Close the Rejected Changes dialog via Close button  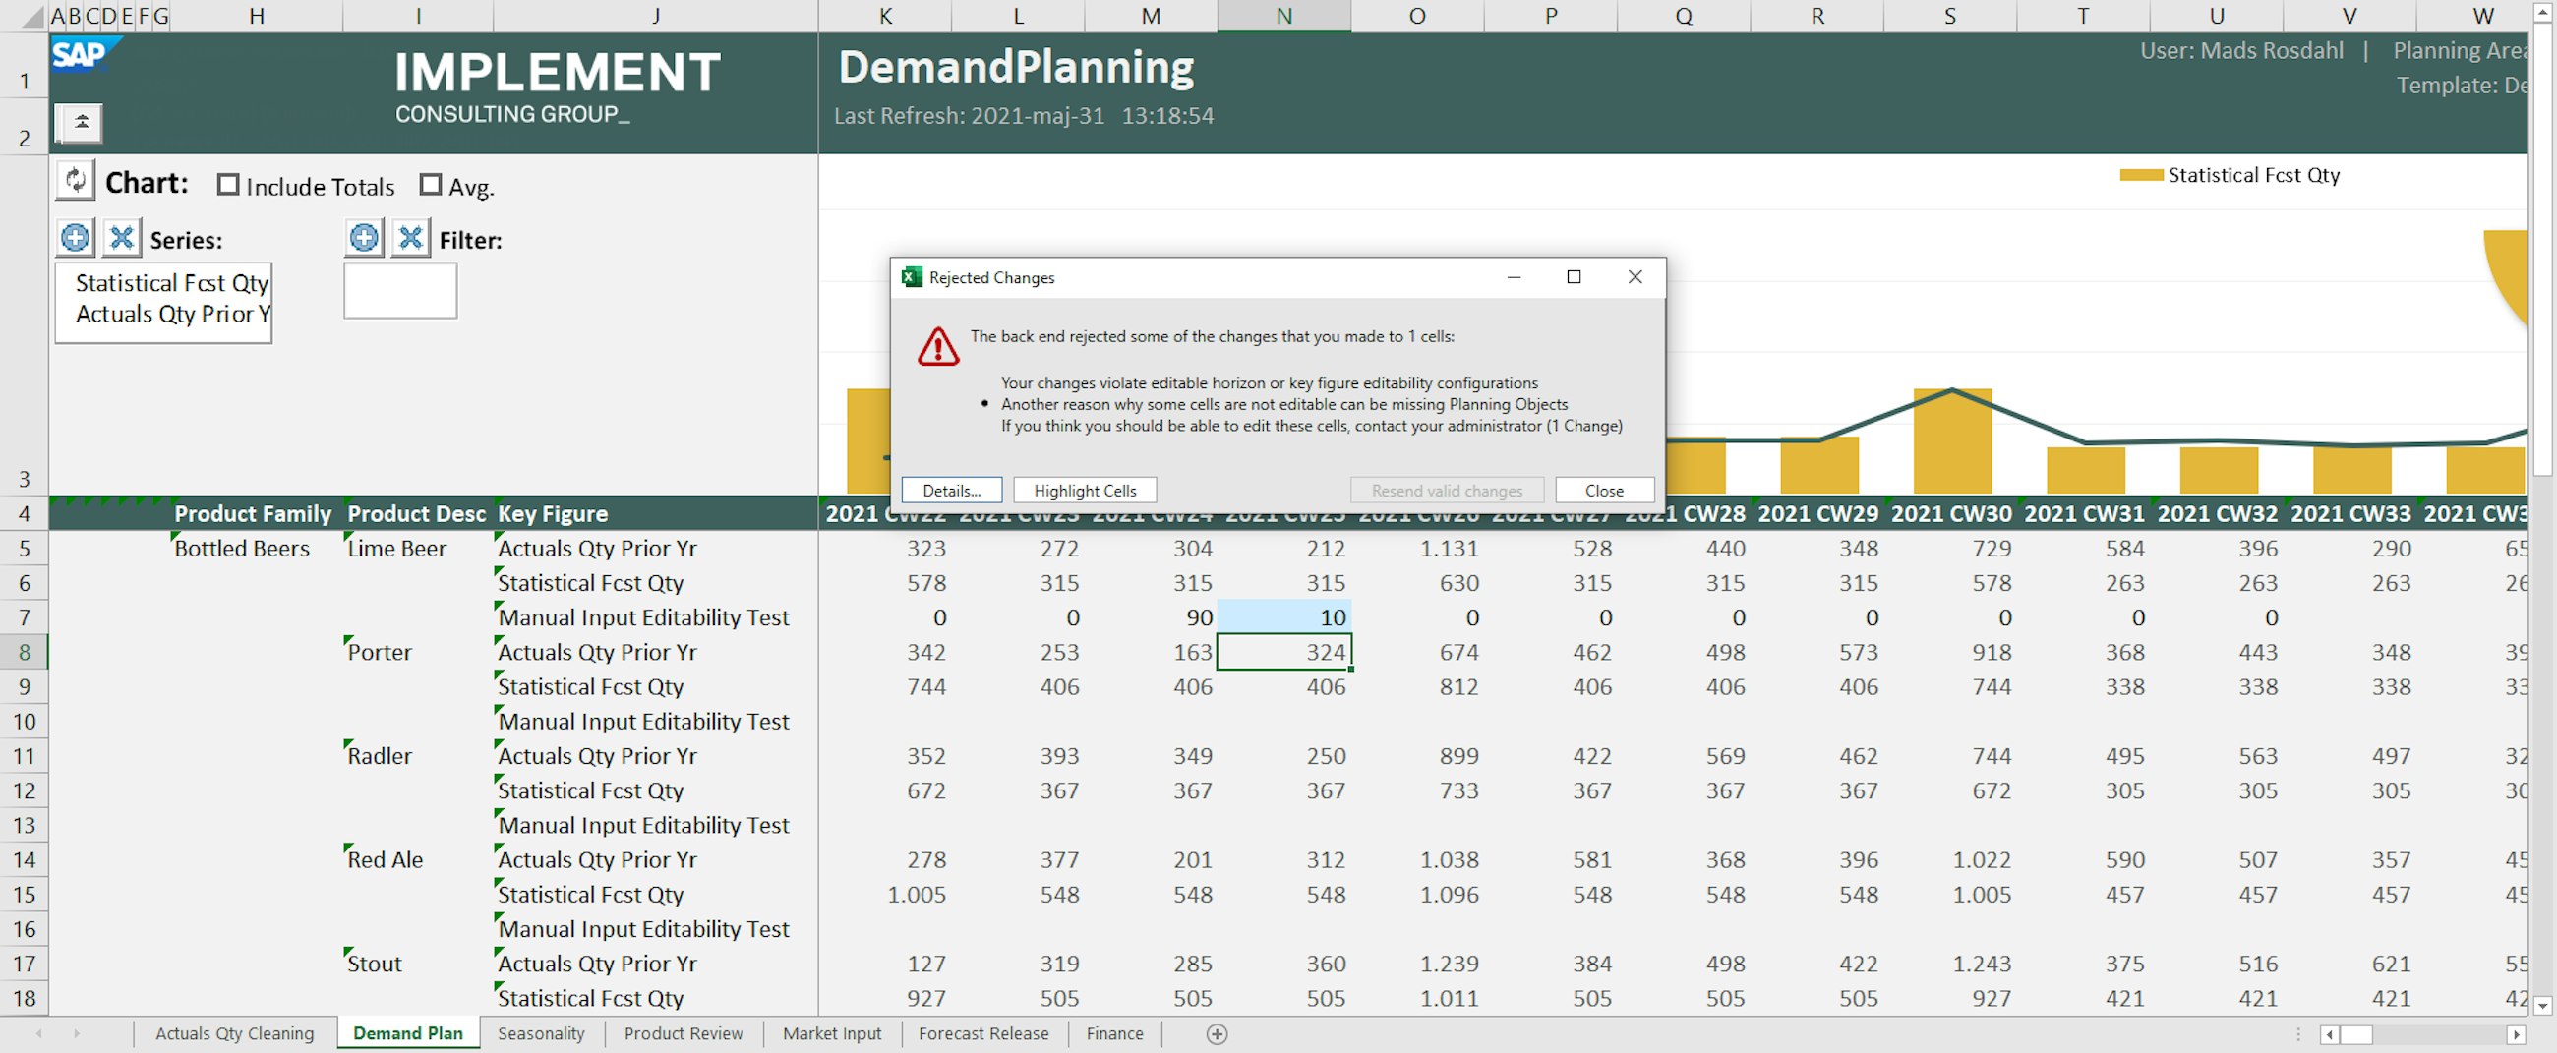(x=1603, y=491)
